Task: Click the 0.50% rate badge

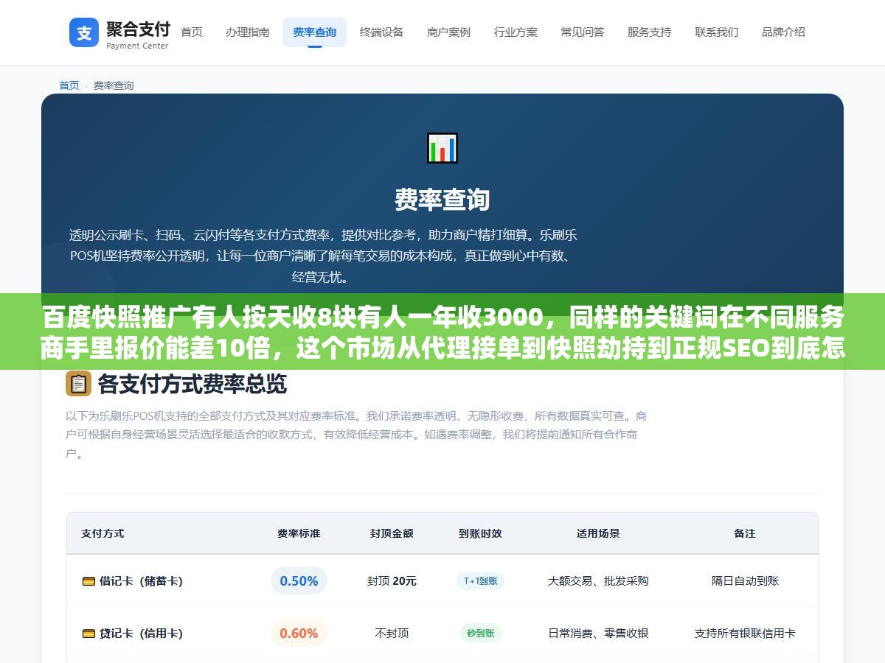Action: pyautogui.click(x=299, y=581)
